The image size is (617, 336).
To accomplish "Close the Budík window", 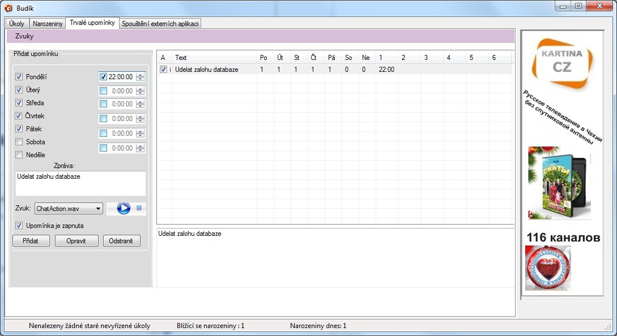I will coord(599,6).
